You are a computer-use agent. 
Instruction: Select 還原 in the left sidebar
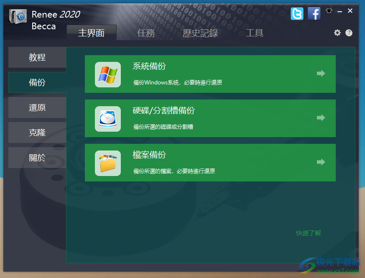(37, 107)
